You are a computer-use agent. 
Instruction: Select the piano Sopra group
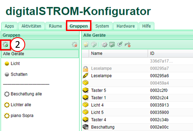[22, 115]
